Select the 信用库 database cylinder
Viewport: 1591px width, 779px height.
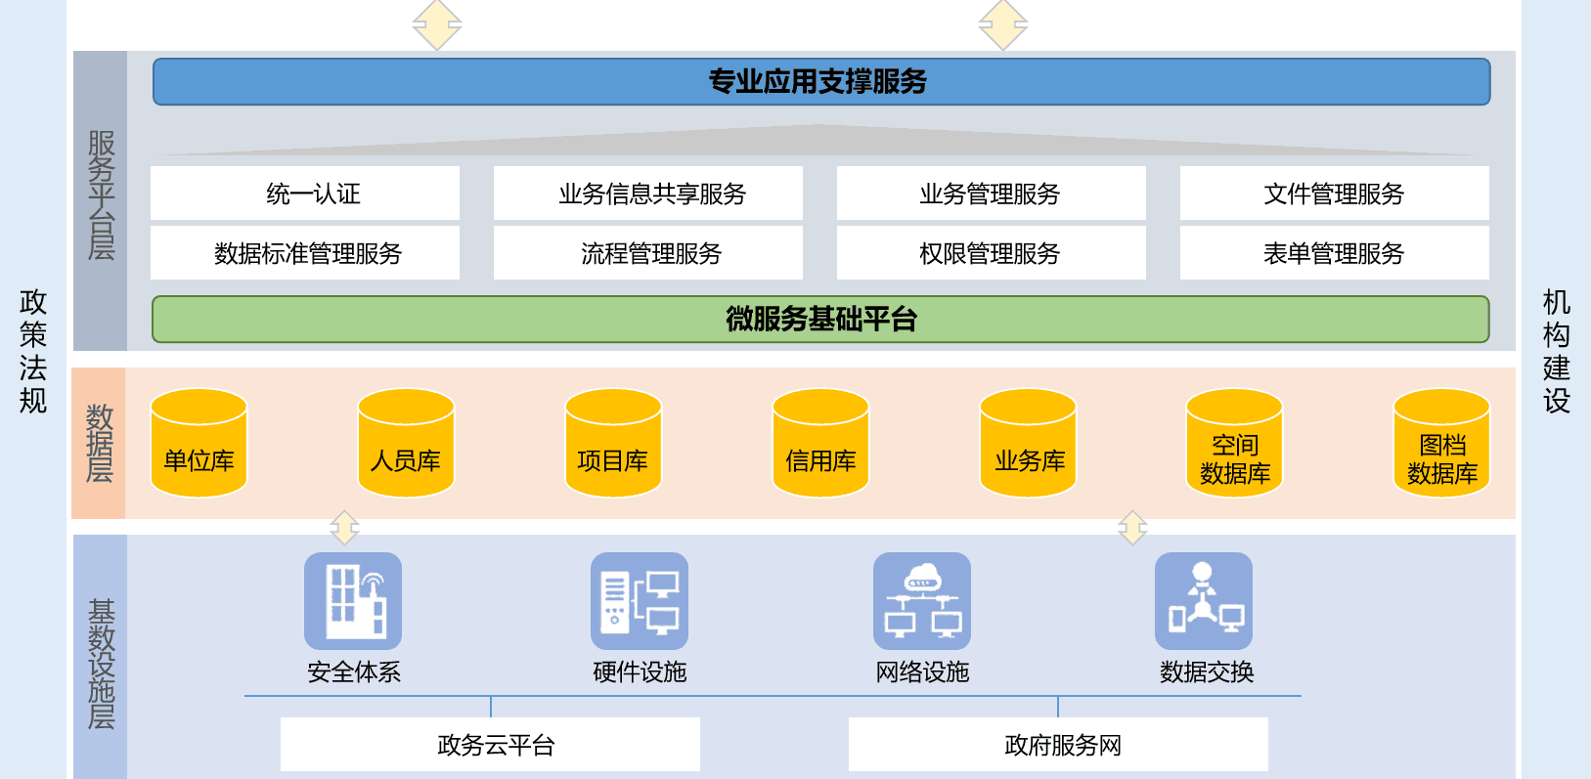tap(820, 444)
